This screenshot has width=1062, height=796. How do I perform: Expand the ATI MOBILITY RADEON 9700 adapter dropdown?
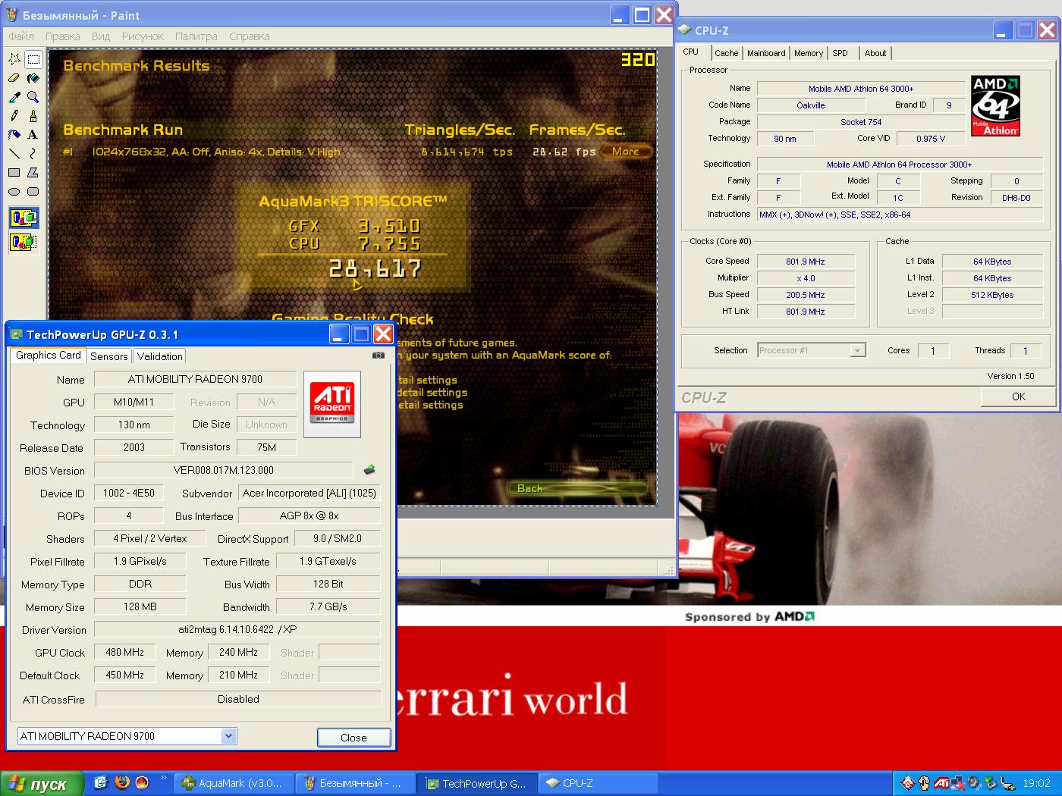coord(228,736)
